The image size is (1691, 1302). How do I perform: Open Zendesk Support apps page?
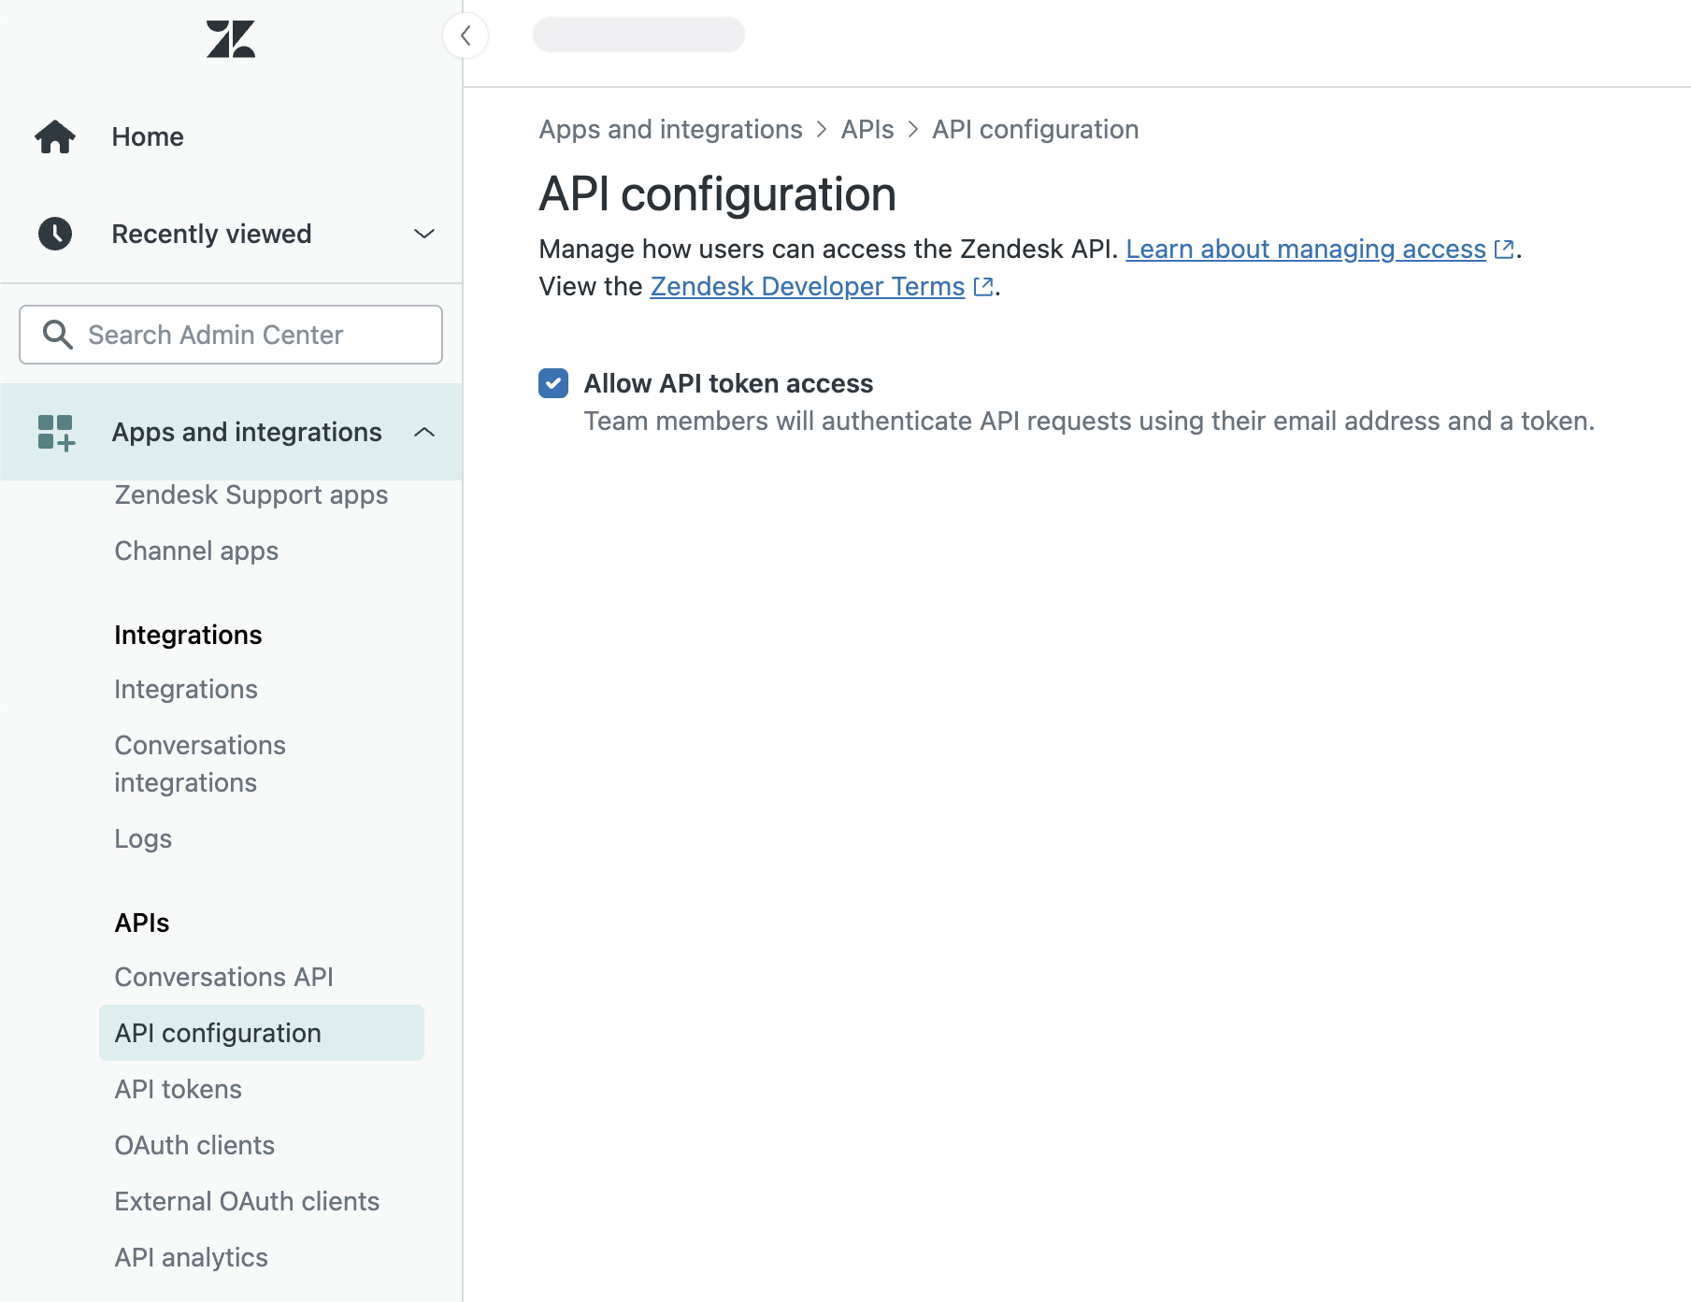[251, 494]
